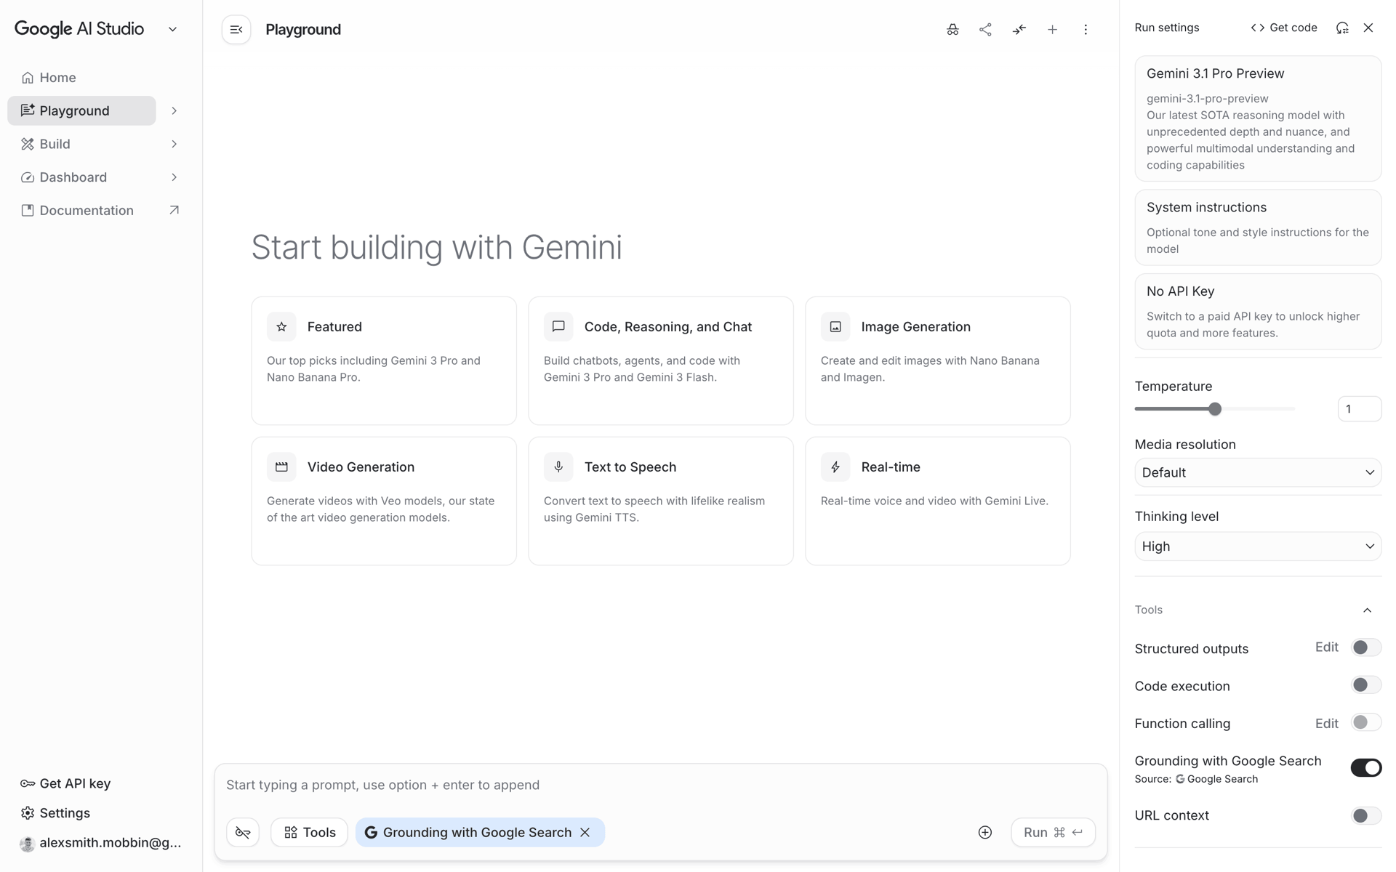
Task: Go to Home in sidebar
Action: 58,78
